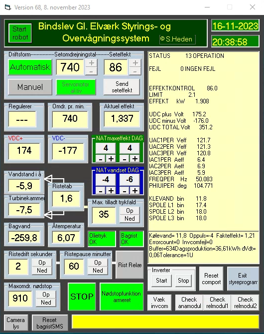Toggle Nødstopfunktion armeret
Image resolution: width=264 pixels, height=334 pixels.
(122, 297)
